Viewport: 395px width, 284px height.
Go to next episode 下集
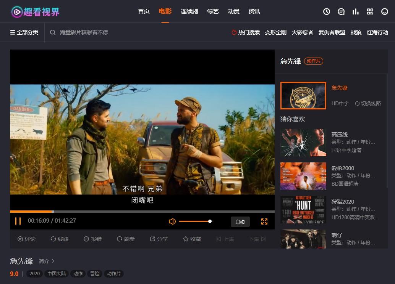pyautogui.click(x=257, y=239)
